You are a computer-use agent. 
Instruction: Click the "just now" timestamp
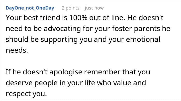tap(94, 8)
